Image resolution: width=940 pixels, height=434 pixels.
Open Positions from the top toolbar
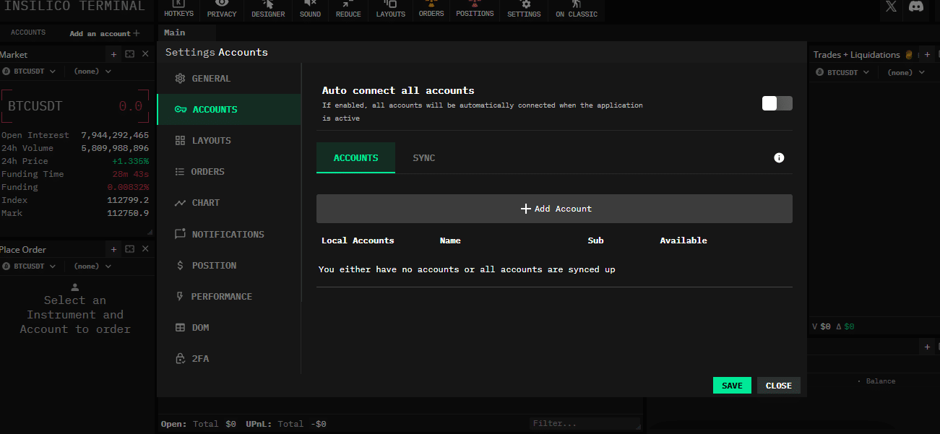[475, 9]
